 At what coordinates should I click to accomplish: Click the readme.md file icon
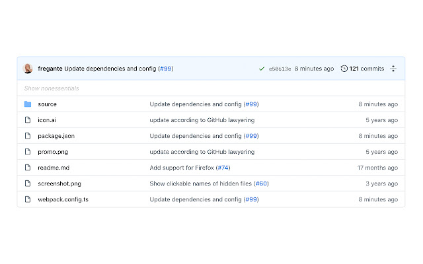coord(28,168)
